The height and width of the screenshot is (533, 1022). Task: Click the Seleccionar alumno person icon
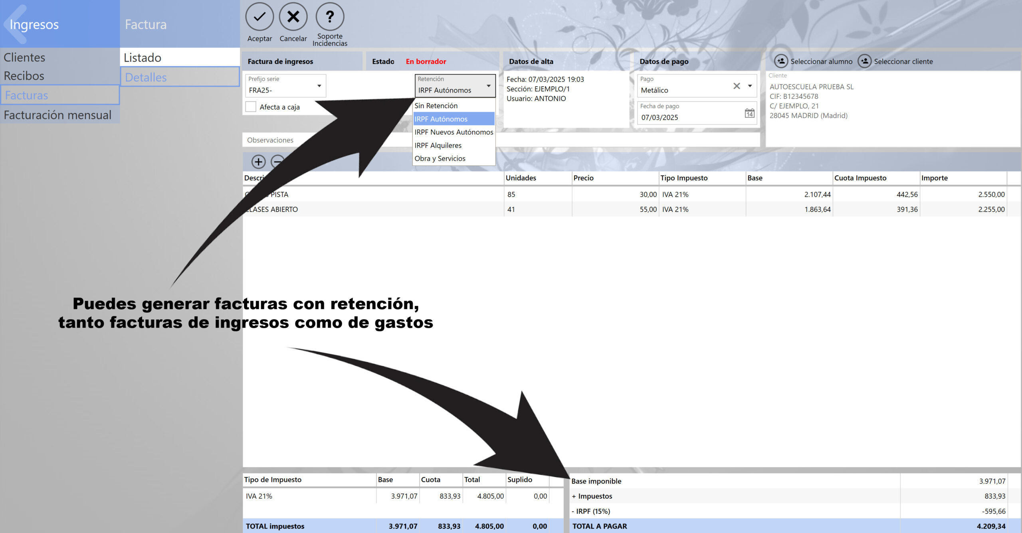781,61
